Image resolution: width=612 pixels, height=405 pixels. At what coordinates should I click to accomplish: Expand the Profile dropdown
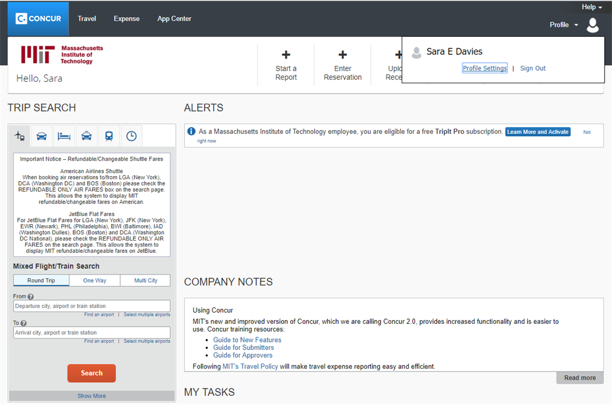[563, 25]
